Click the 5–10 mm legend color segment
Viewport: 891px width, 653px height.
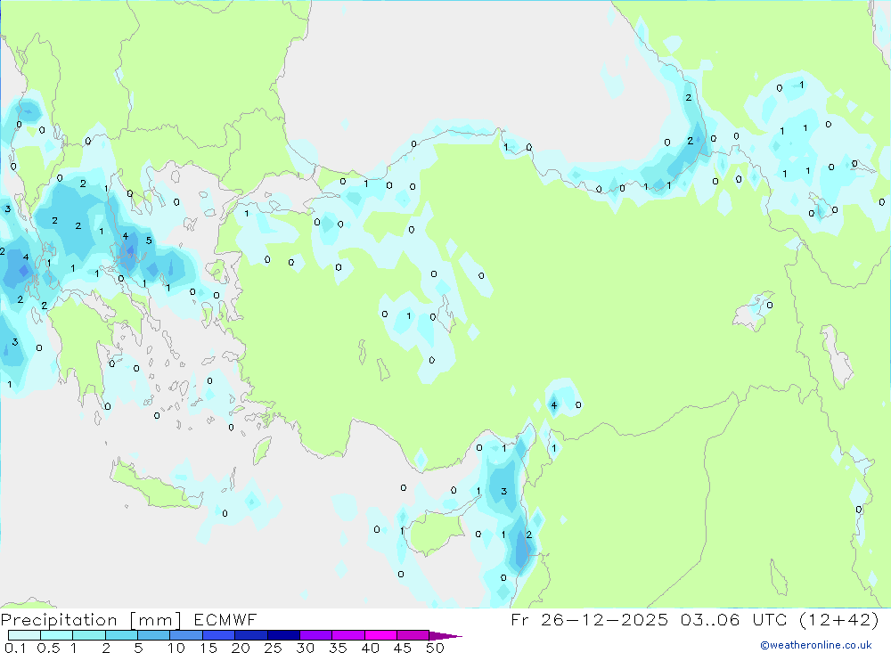point(153,635)
